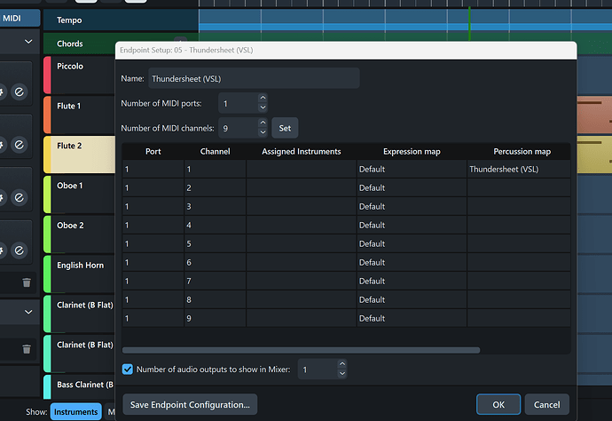Click the Percussion map cell for channel 2
612x421 pixels.
519,187
